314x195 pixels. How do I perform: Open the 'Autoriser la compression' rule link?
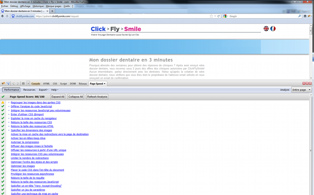[25, 142]
